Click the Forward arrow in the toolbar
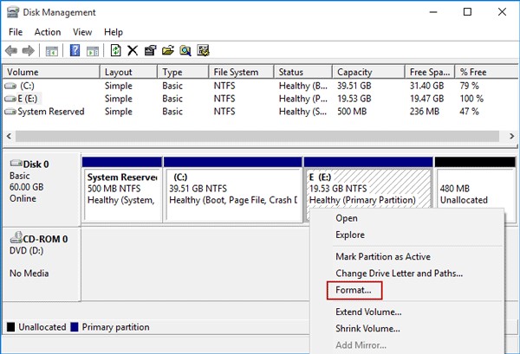This screenshot has width=520, height=354. pos(28,51)
